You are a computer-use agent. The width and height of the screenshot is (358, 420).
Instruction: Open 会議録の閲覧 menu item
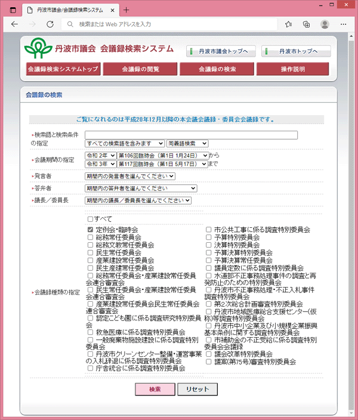coord(140,69)
